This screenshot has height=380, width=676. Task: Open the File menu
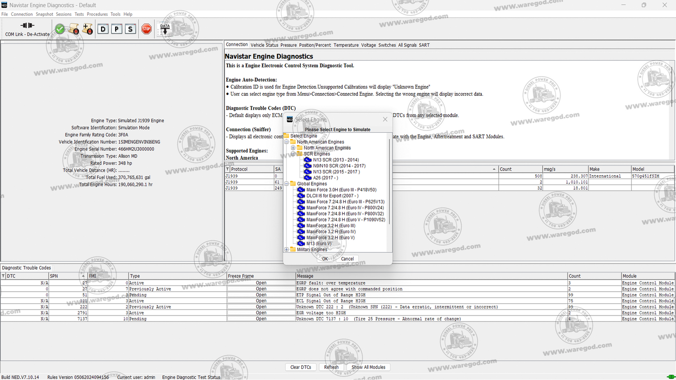[5, 14]
